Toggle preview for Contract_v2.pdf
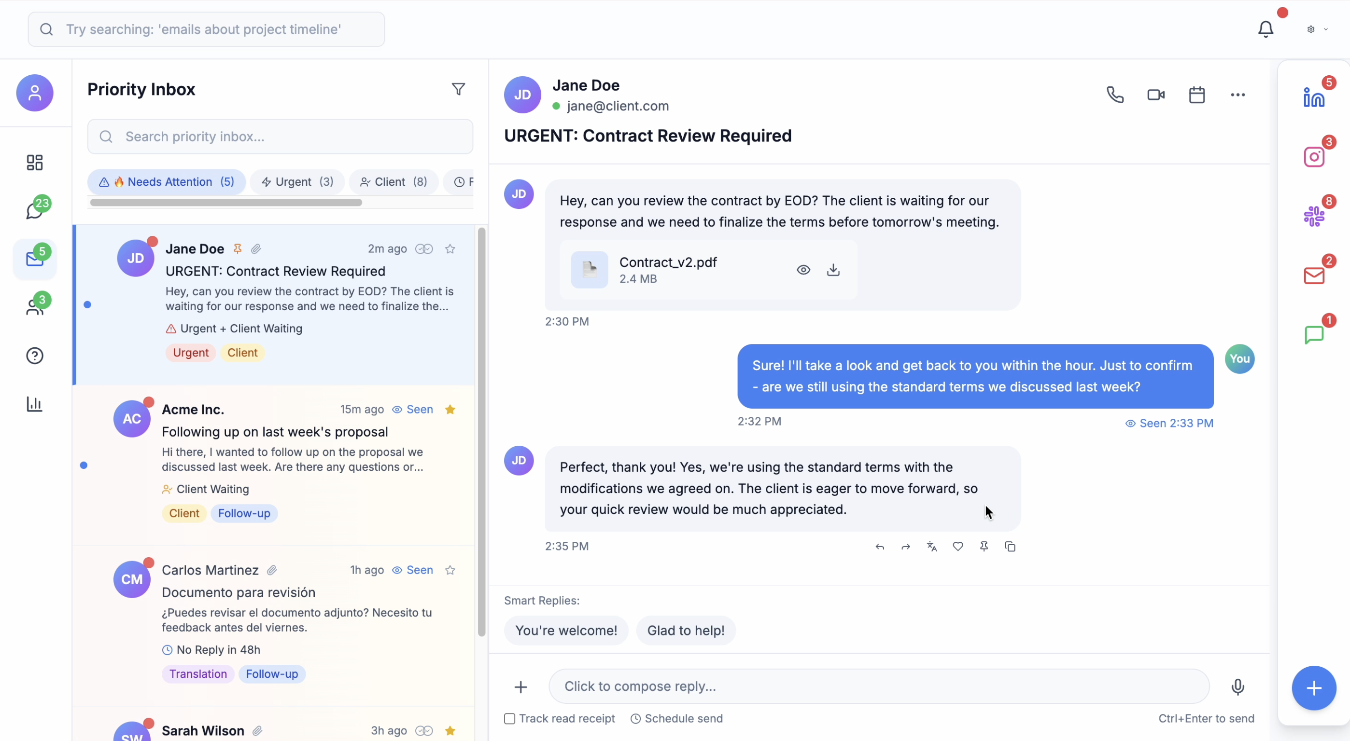 [803, 270]
